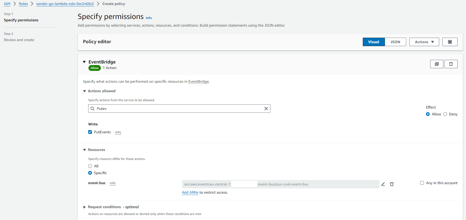Clear the Putev search filter text
The image size is (466, 220).
tap(266, 109)
